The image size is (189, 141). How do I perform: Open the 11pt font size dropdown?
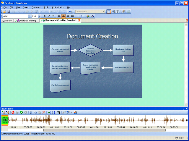click(39, 16)
